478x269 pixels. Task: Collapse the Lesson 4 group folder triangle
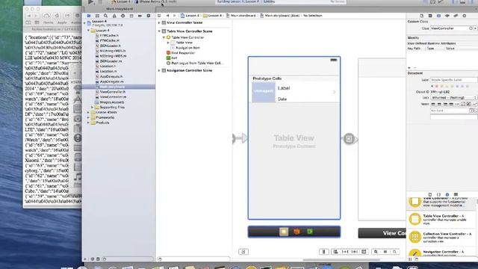tap(89, 31)
